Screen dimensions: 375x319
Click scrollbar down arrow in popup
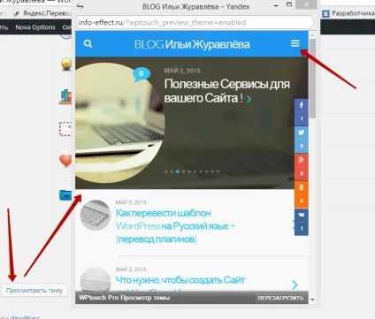pyautogui.click(x=312, y=300)
